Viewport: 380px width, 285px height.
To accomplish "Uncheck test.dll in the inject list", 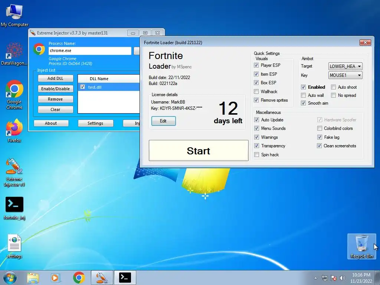I will coord(83,87).
